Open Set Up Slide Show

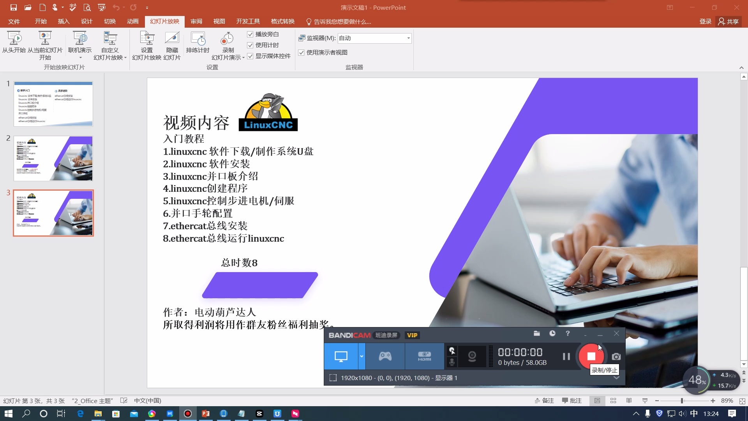click(x=146, y=44)
